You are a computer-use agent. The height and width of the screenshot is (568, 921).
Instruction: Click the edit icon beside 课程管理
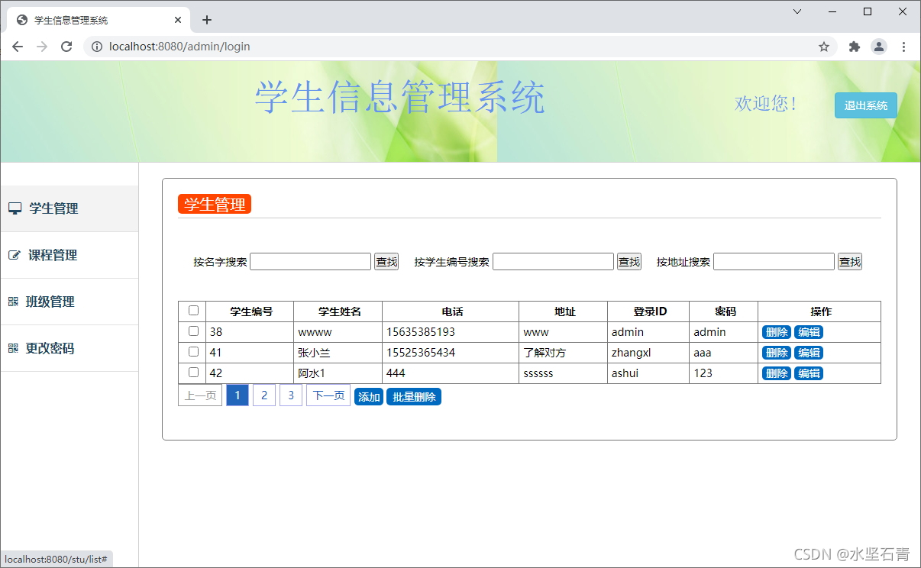[x=14, y=255]
